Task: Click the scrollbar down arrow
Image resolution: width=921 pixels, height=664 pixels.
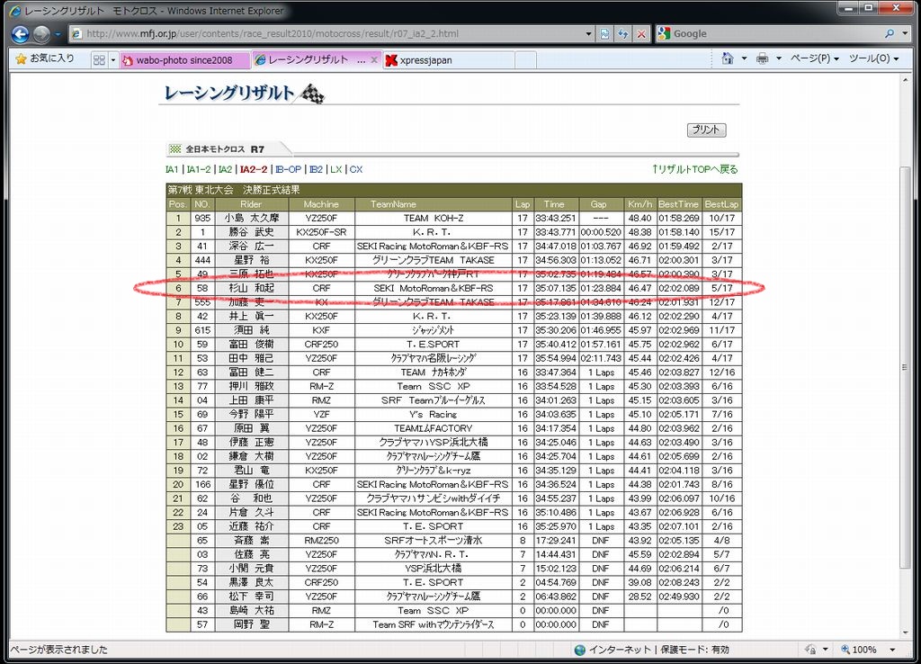Action: click(905, 633)
